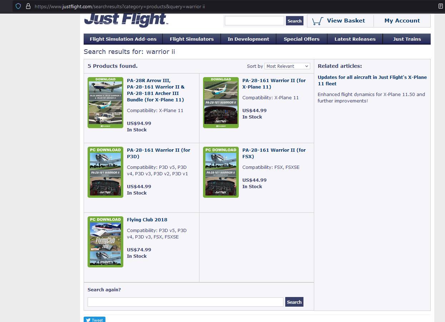Click the Tweet button with Twitter bird
445x322 pixels.
[x=94, y=320]
